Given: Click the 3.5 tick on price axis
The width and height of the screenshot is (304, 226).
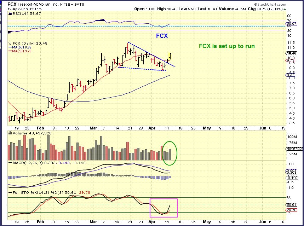Looking at the screenshot, I should coord(292,123).
